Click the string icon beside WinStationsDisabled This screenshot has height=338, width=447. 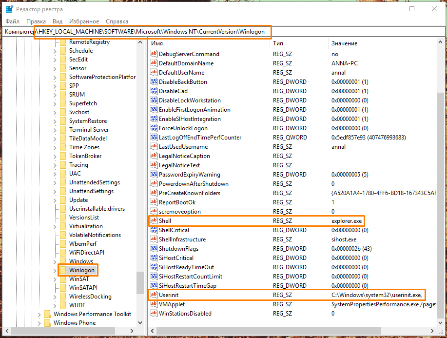[x=154, y=313]
